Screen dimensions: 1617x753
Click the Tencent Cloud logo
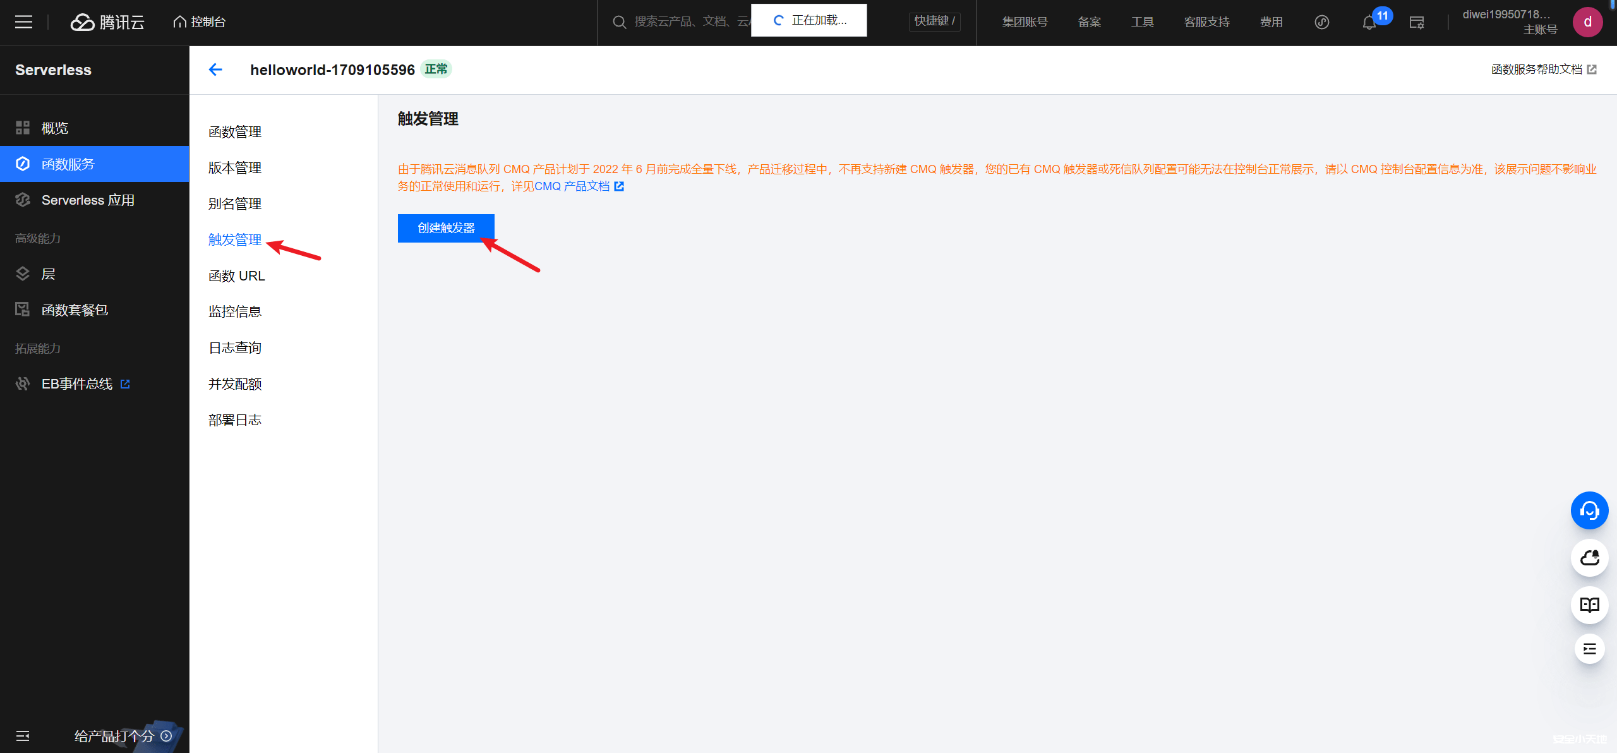coord(107,22)
